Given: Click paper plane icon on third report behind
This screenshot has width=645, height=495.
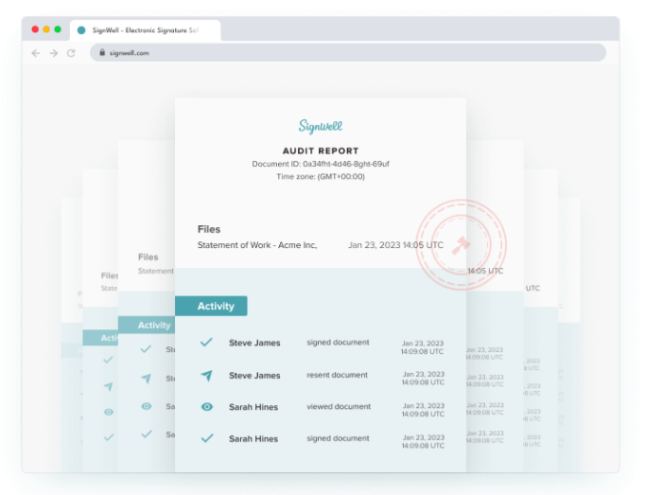Looking at the screenshot, I should [x=108, y=386].
